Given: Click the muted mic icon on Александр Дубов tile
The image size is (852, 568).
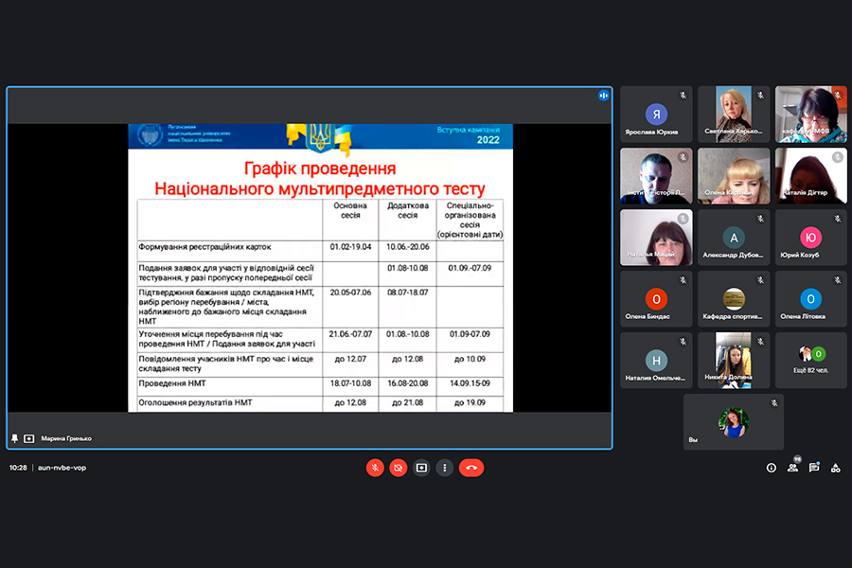Looking at the screenshot, I should coord(761,219).
